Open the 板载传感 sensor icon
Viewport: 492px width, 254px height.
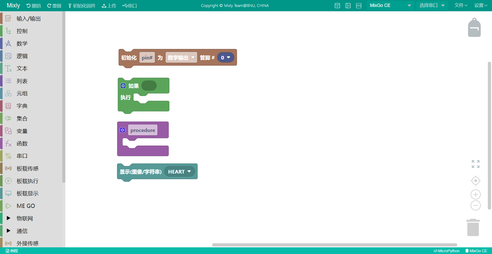pos(8,168)
